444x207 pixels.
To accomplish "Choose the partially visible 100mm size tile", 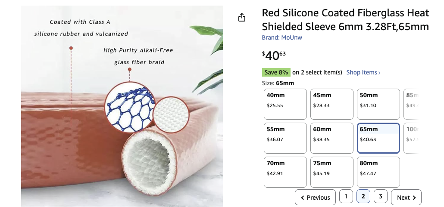I will (411, 138).
